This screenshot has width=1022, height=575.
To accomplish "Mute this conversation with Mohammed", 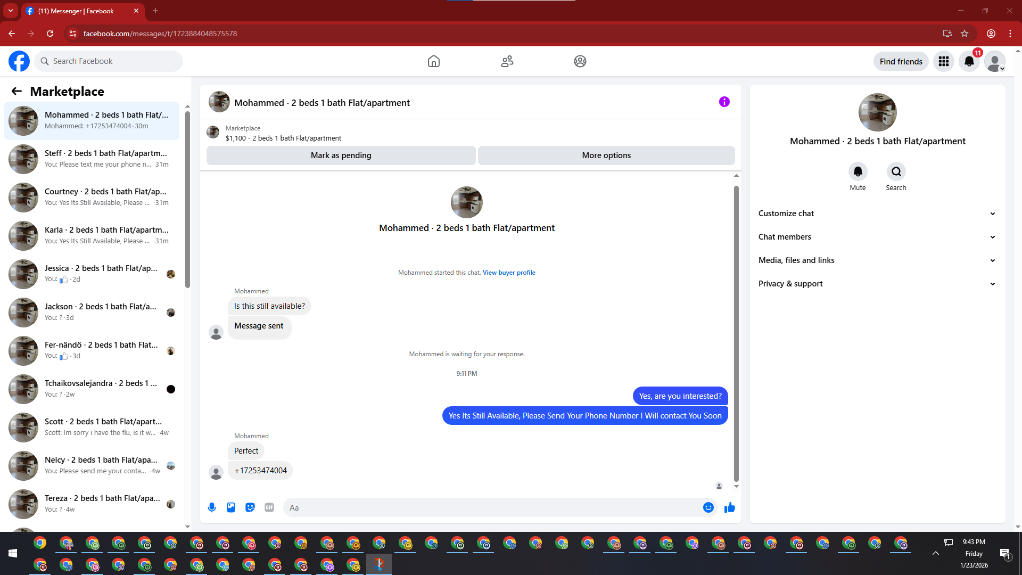I will (x=858, y=172).
